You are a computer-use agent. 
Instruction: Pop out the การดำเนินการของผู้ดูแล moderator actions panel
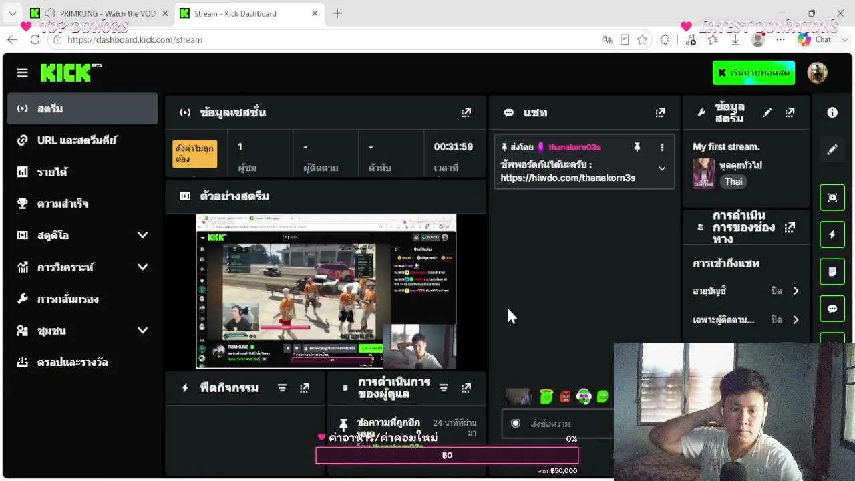pos(466,387)
